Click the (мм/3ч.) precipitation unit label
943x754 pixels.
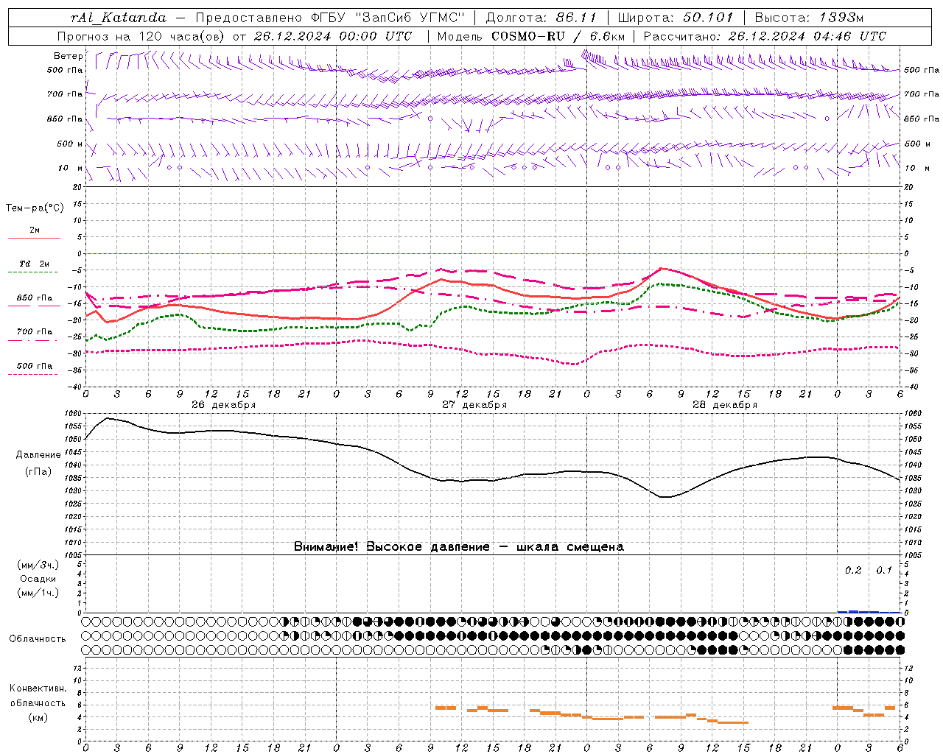tap(38, 565)
